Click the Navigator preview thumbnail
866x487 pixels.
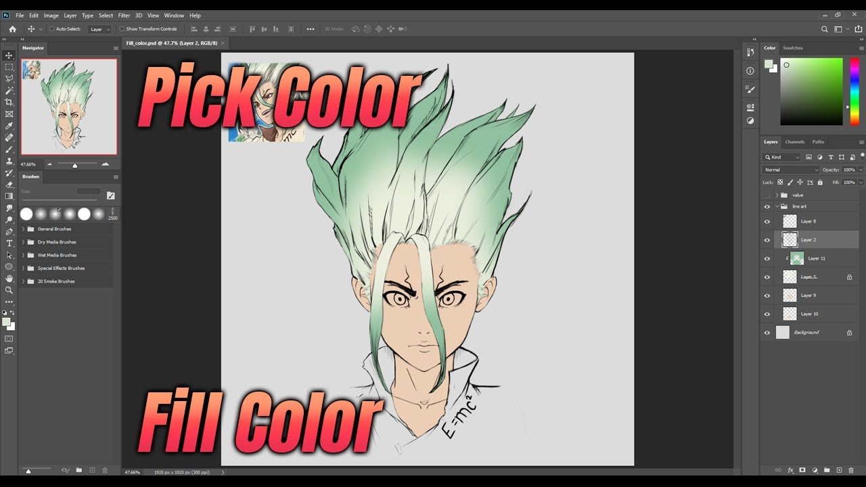click(69, 107)
